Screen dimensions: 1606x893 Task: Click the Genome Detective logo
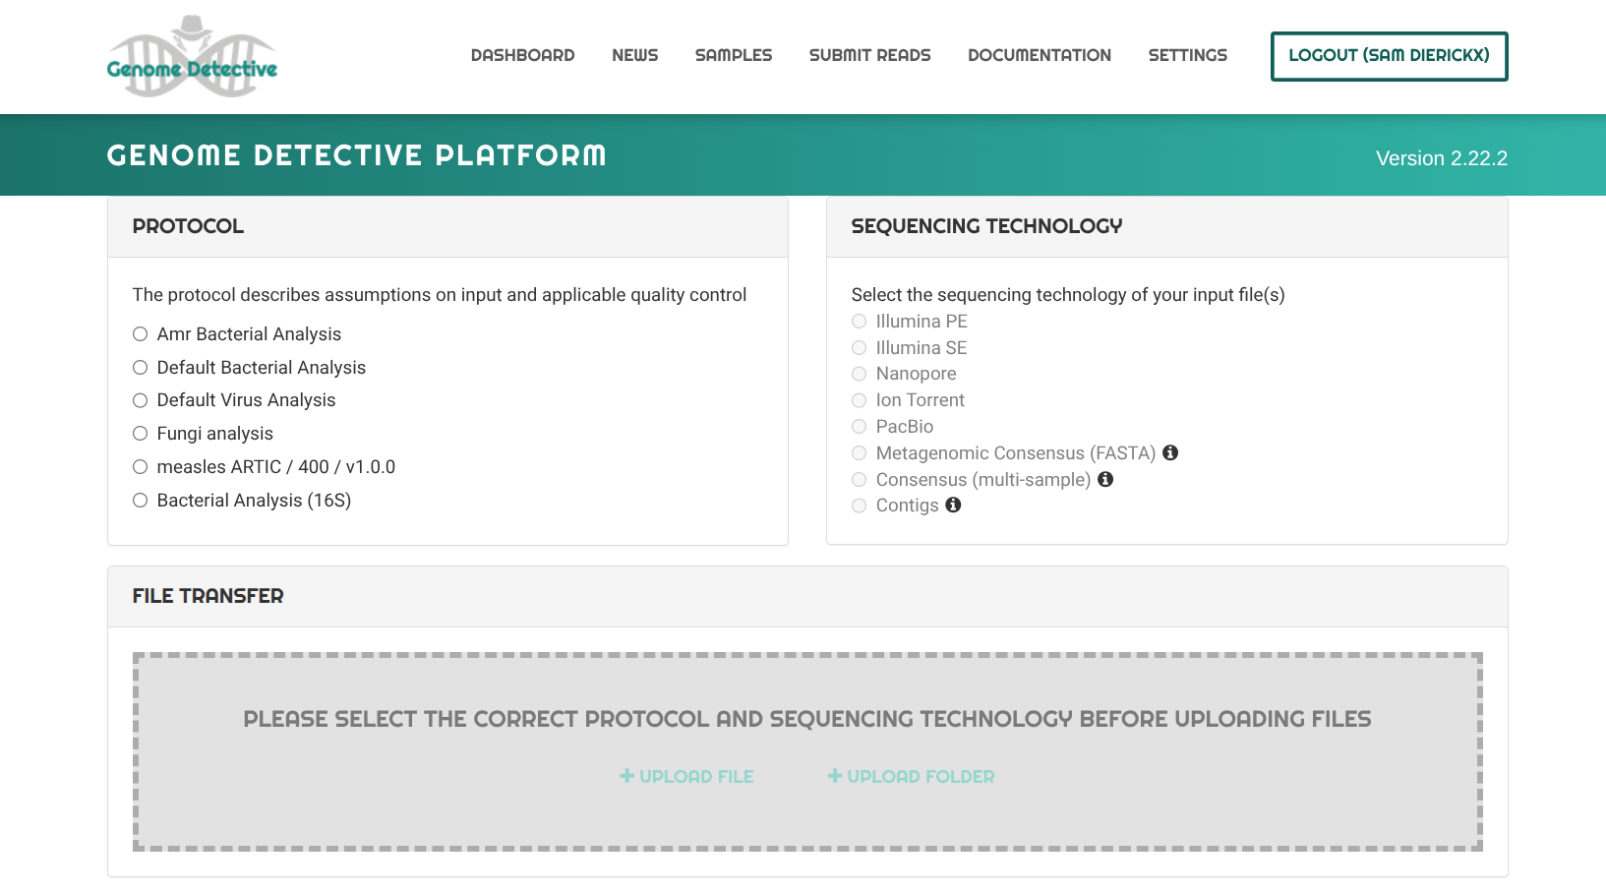[x=192, y=57]
